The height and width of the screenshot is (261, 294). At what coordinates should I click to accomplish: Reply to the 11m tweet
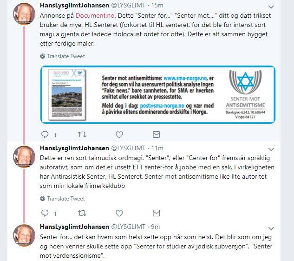45,213
